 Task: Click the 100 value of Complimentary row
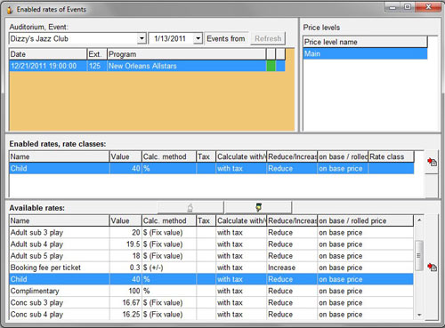[x=125, y=291]
